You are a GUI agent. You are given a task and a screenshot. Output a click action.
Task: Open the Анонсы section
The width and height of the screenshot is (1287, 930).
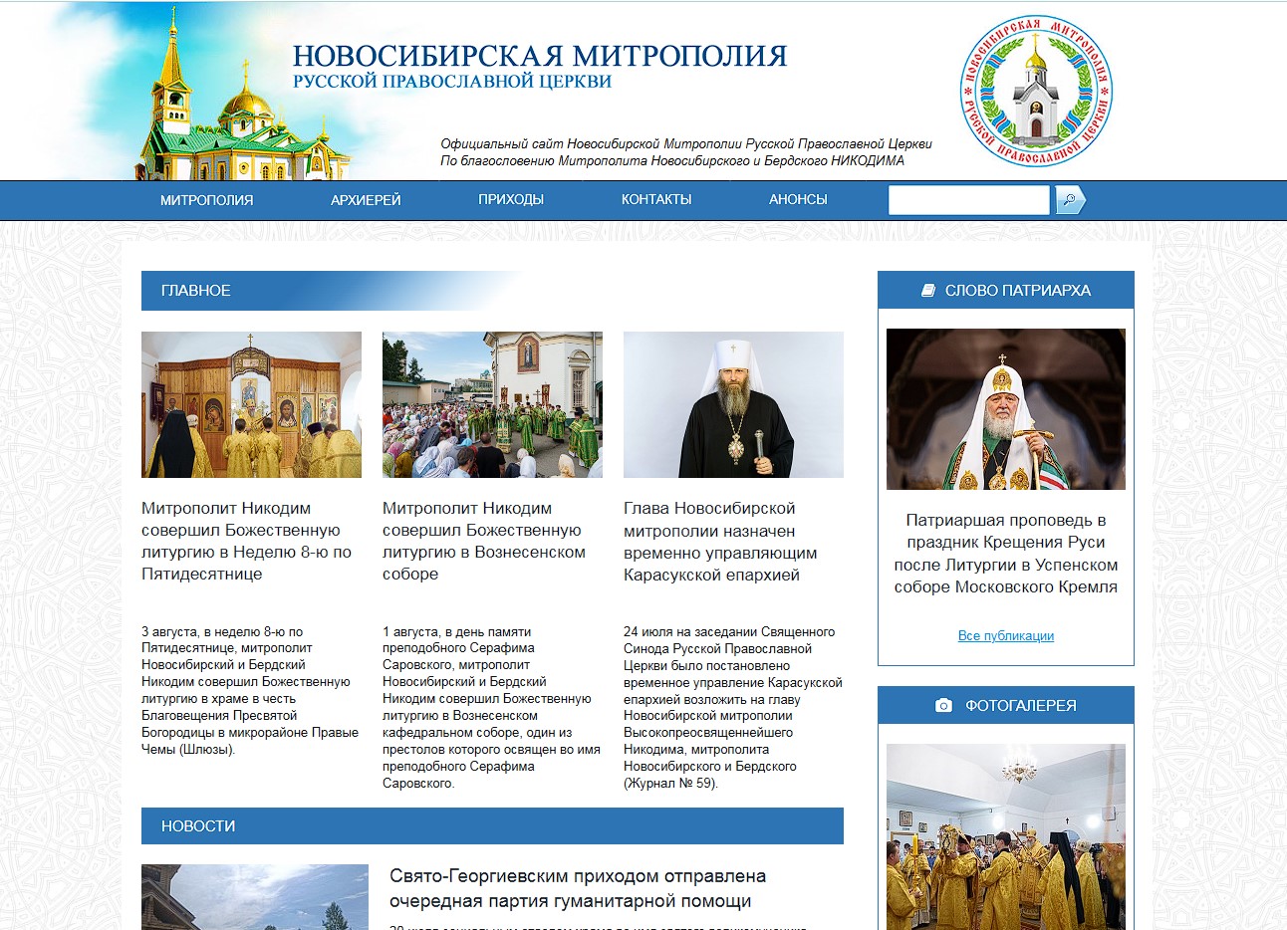click(798, 200)
